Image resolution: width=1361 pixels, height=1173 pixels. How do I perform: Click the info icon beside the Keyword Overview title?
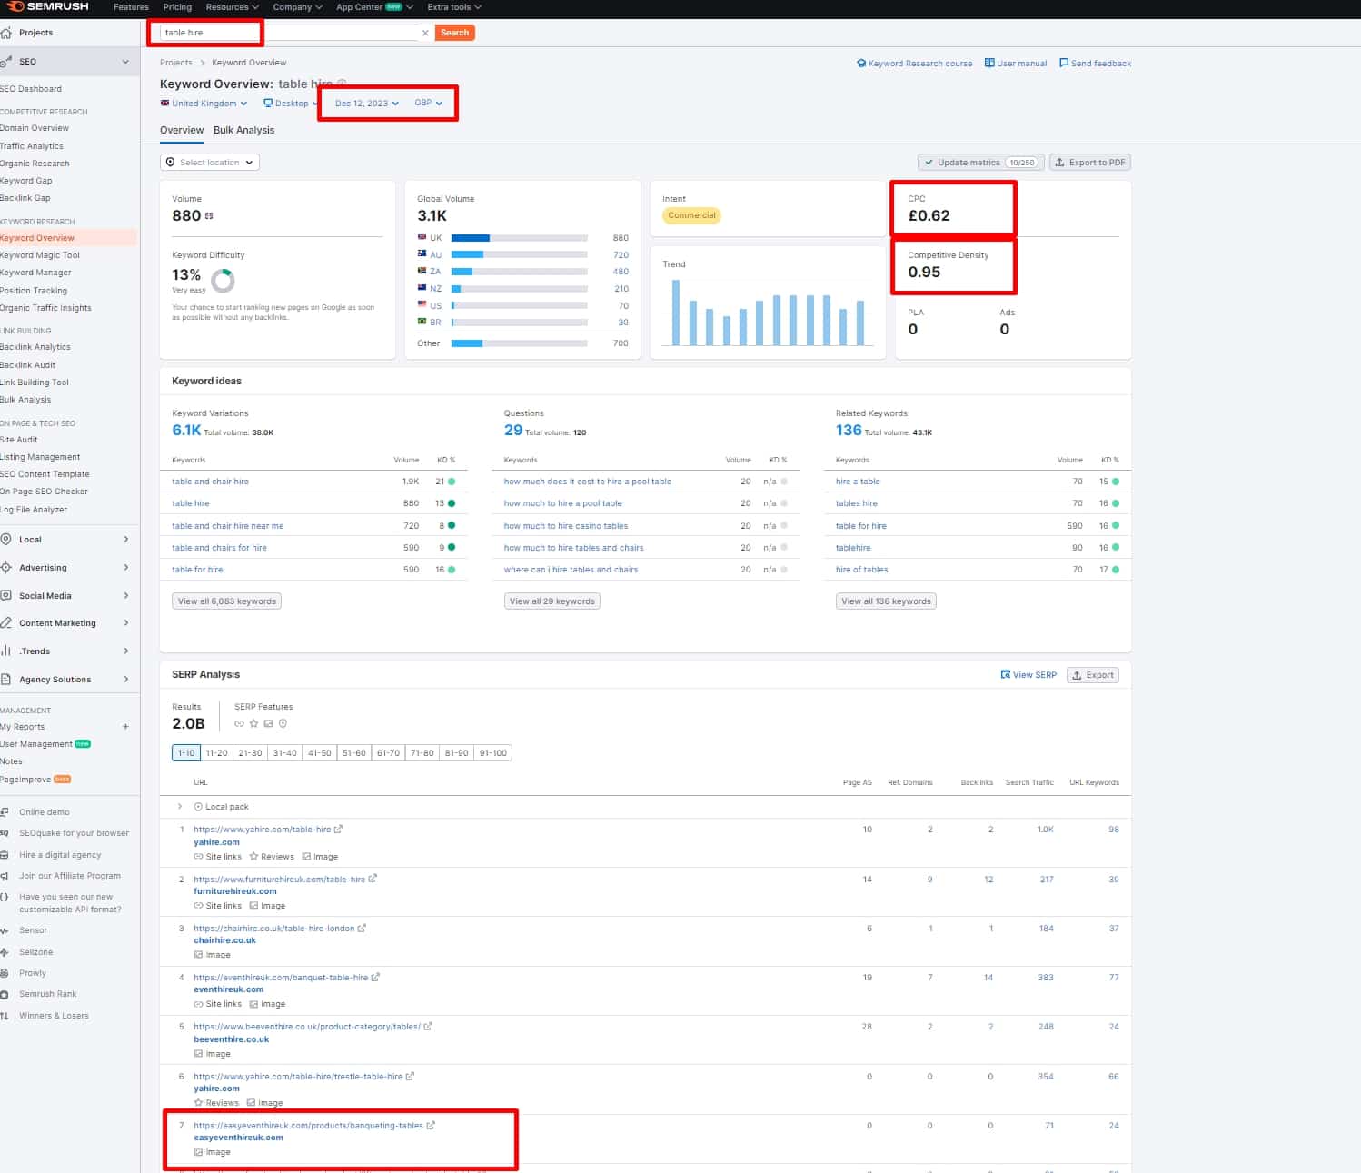click(x=342, y=84)
